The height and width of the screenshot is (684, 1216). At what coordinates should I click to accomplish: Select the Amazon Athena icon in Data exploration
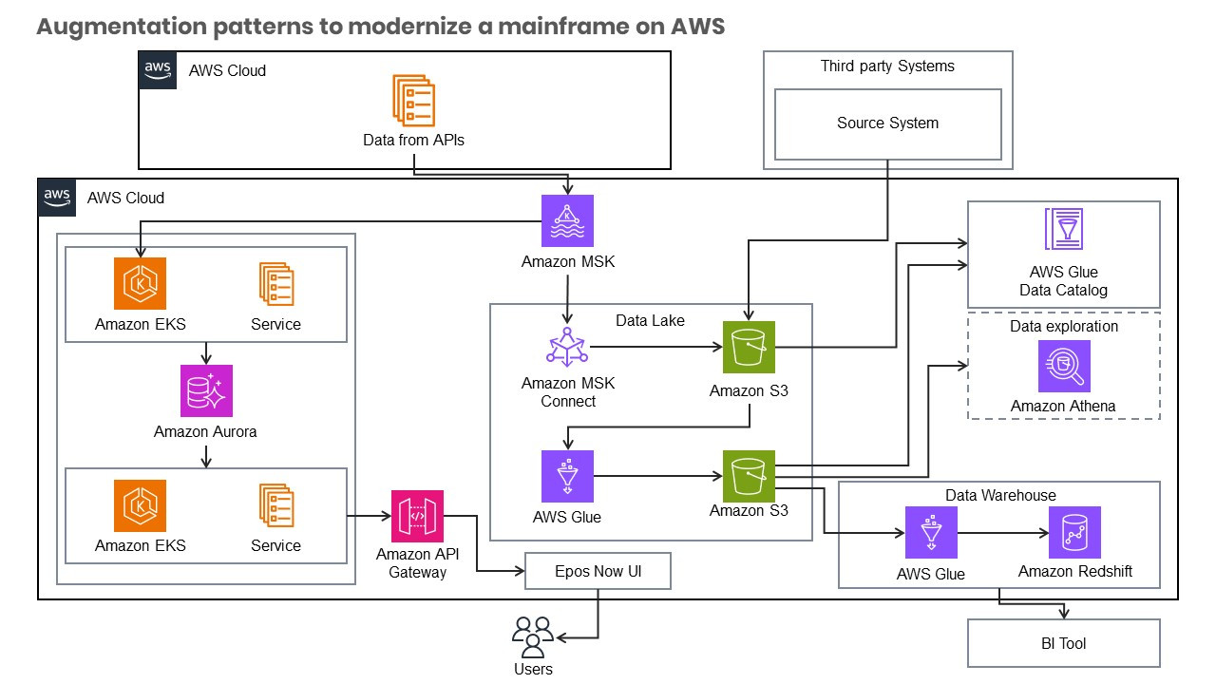(1063, 367)
